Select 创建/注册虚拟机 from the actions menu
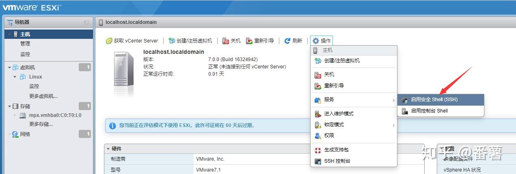Screen dimensions: 516x174 click(x=354, y=61)
